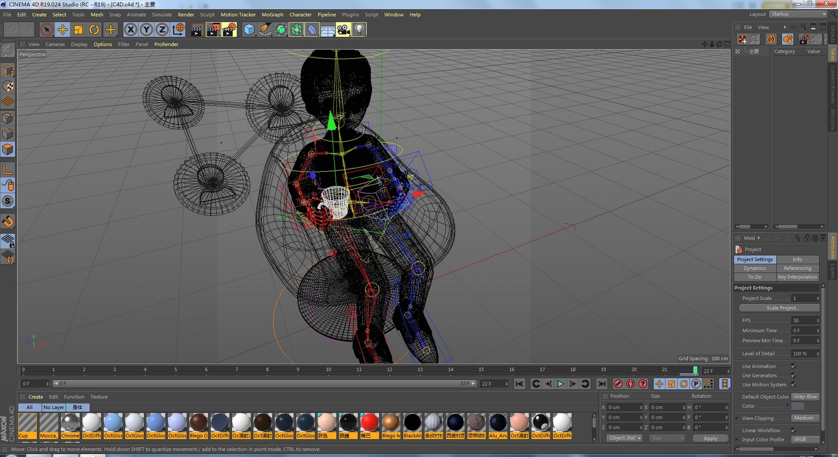The image size is (838, 457).
Task: Click the FPS value field
Action: (x=805, y=321)
